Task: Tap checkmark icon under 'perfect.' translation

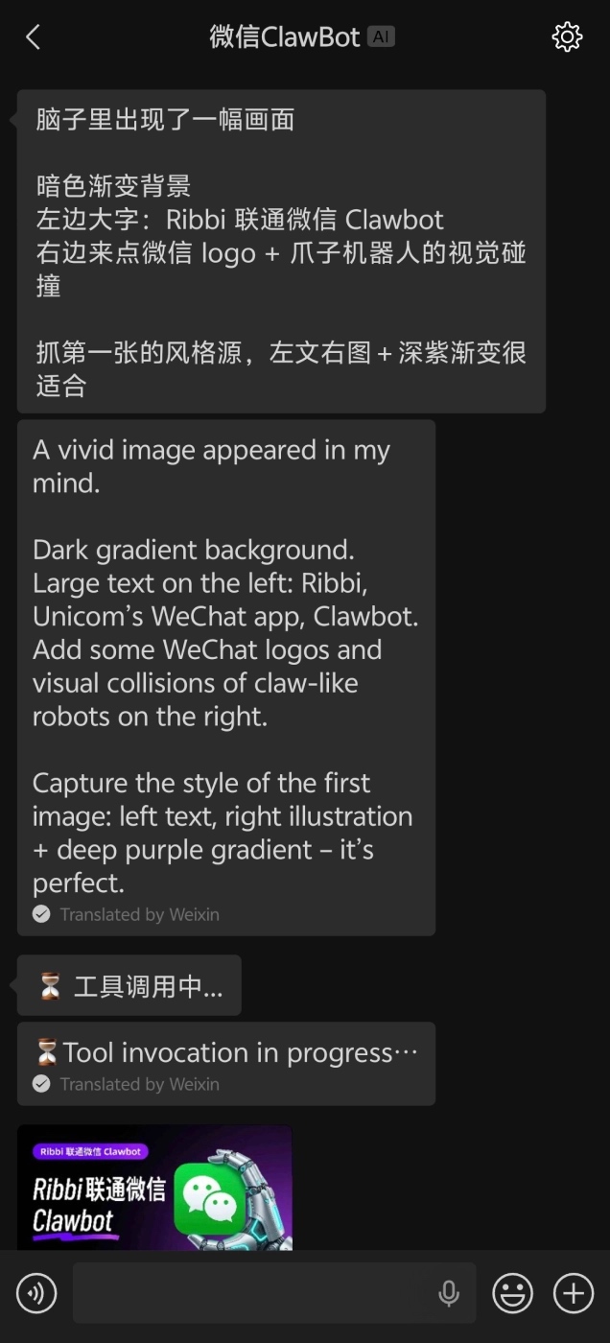Action: click(41, 914)
